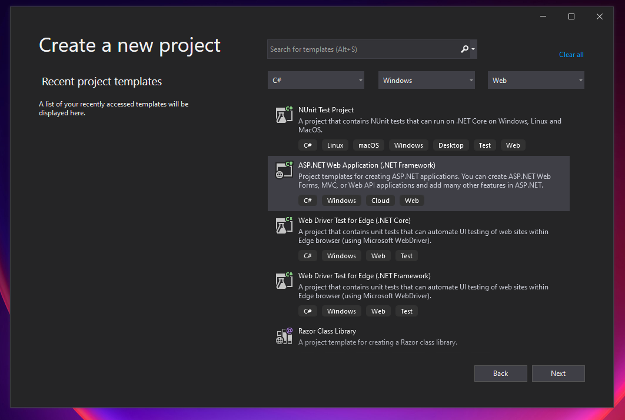Screen dimensions: 625x420
Task: Click the Cloud tag under ASP.NET template
Action: pyautogui.click(x=380, y=200)
